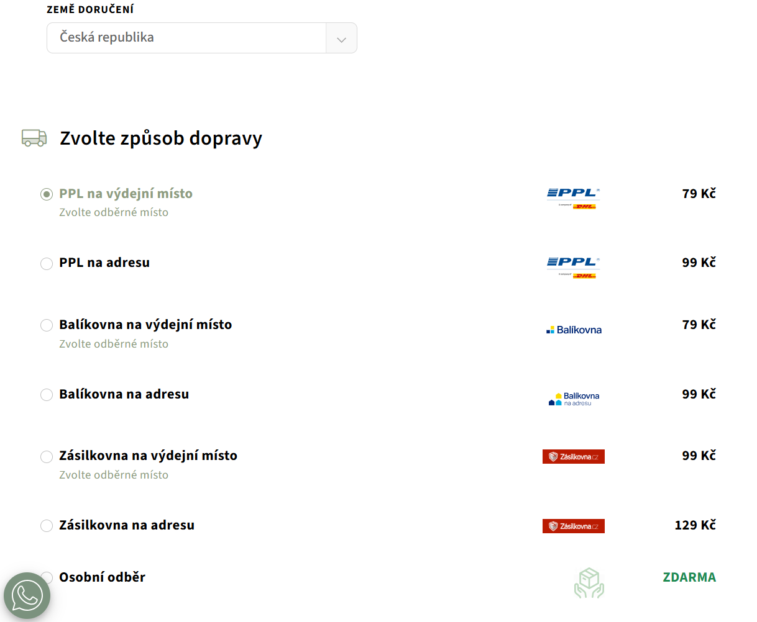Click Zvolte odběrné místo under Balíkovna
This screenshot has width=757, height=622.
pyautogui.click(x=114, y=344)
